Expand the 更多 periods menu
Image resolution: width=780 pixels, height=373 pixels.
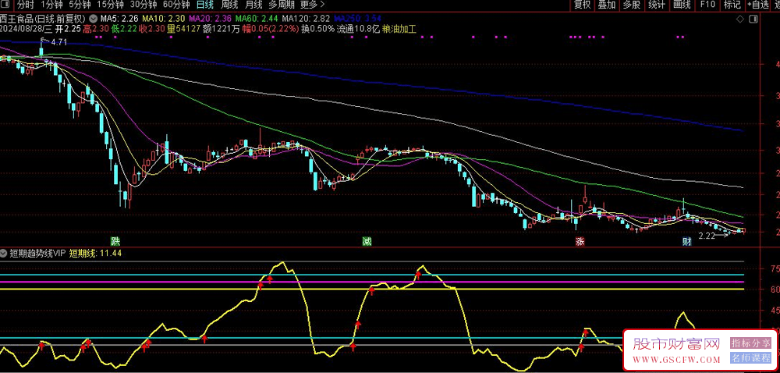point(313,5)
